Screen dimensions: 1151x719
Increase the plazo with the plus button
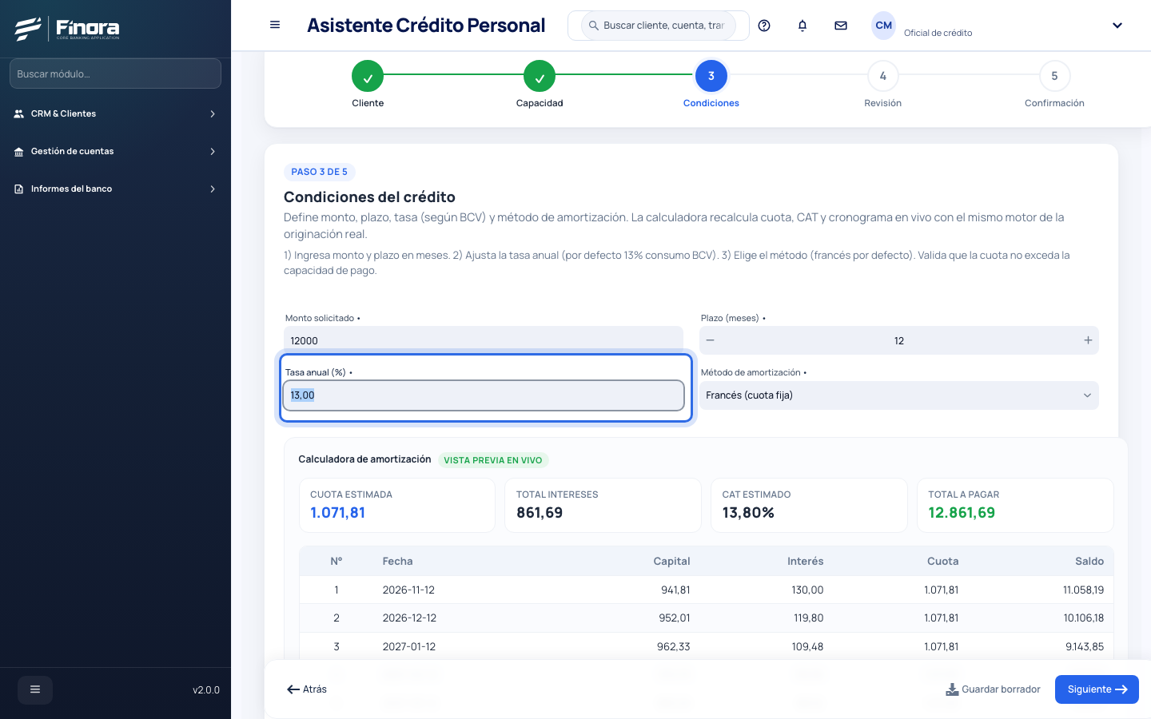(1088, 340)
